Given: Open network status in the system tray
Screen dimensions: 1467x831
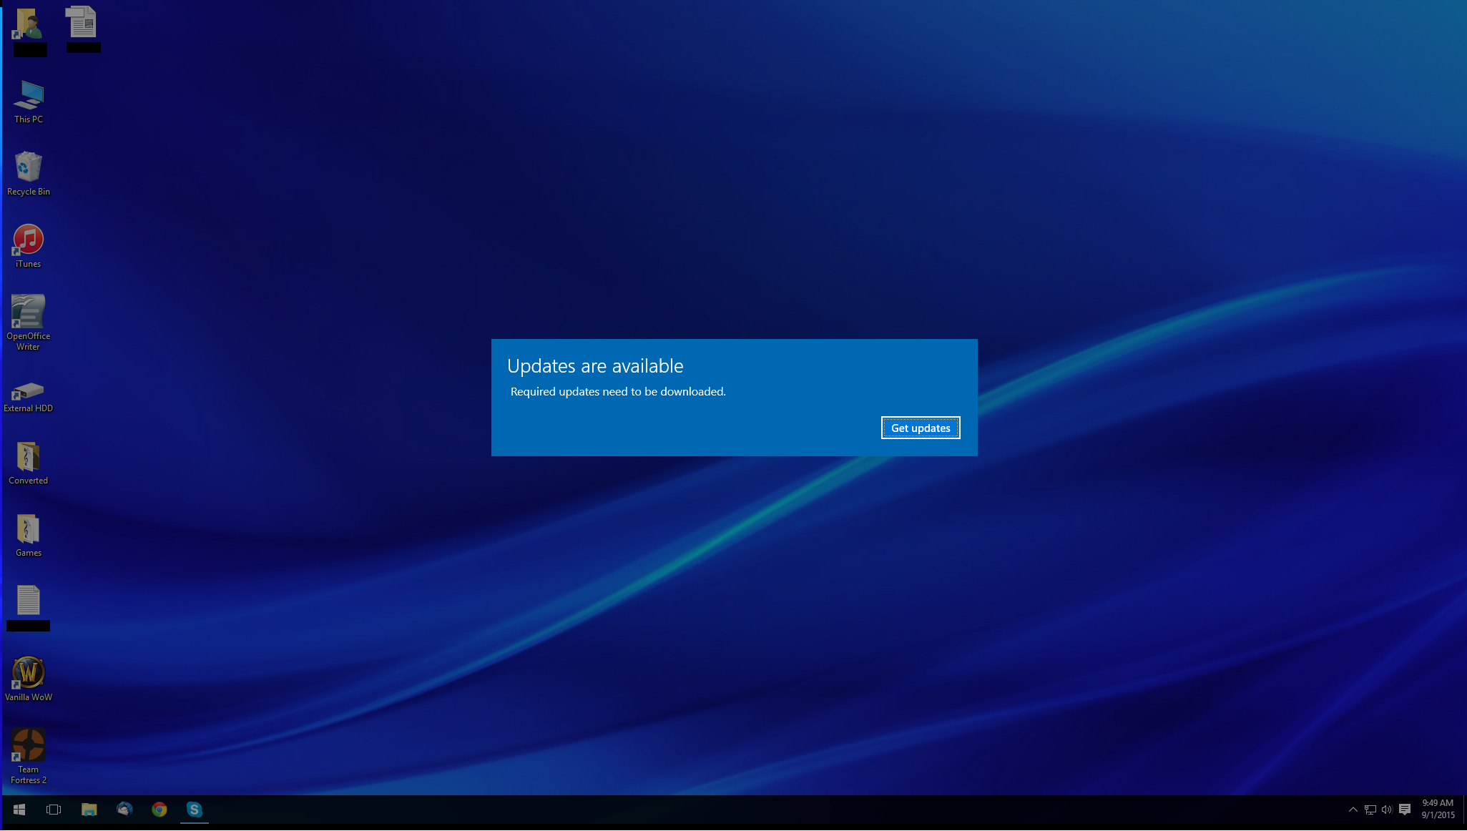Looking at the screenshot, I should tap(1370, 810).
